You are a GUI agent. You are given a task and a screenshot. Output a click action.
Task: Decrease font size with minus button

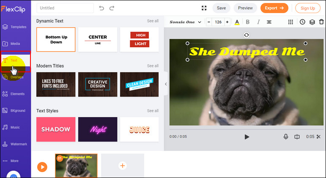(x=209, y=22)
